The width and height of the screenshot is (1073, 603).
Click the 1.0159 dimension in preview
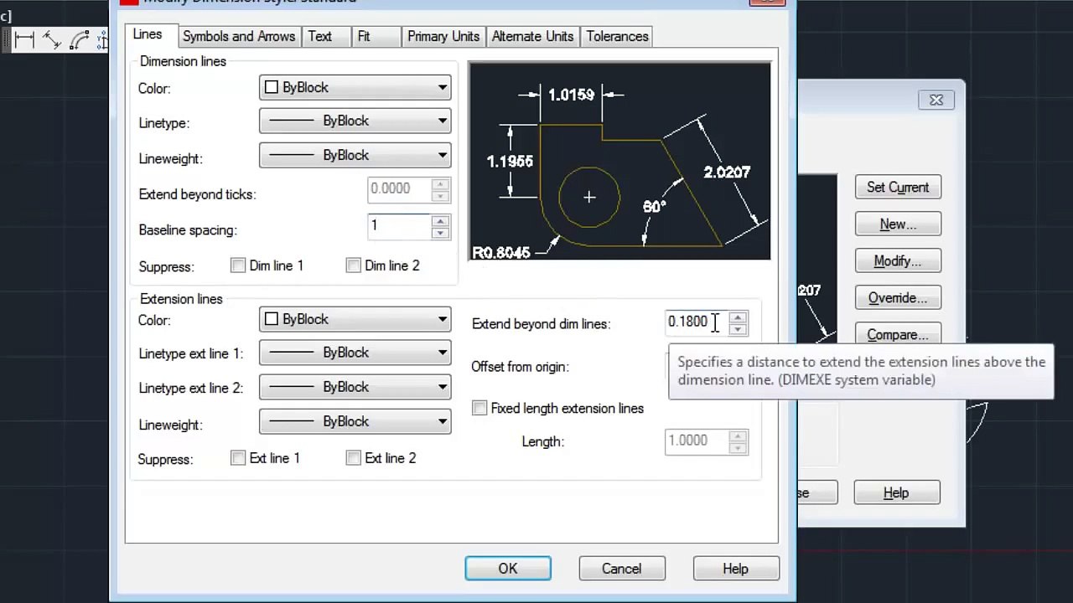pyautogui.click(x=571, y=95)
